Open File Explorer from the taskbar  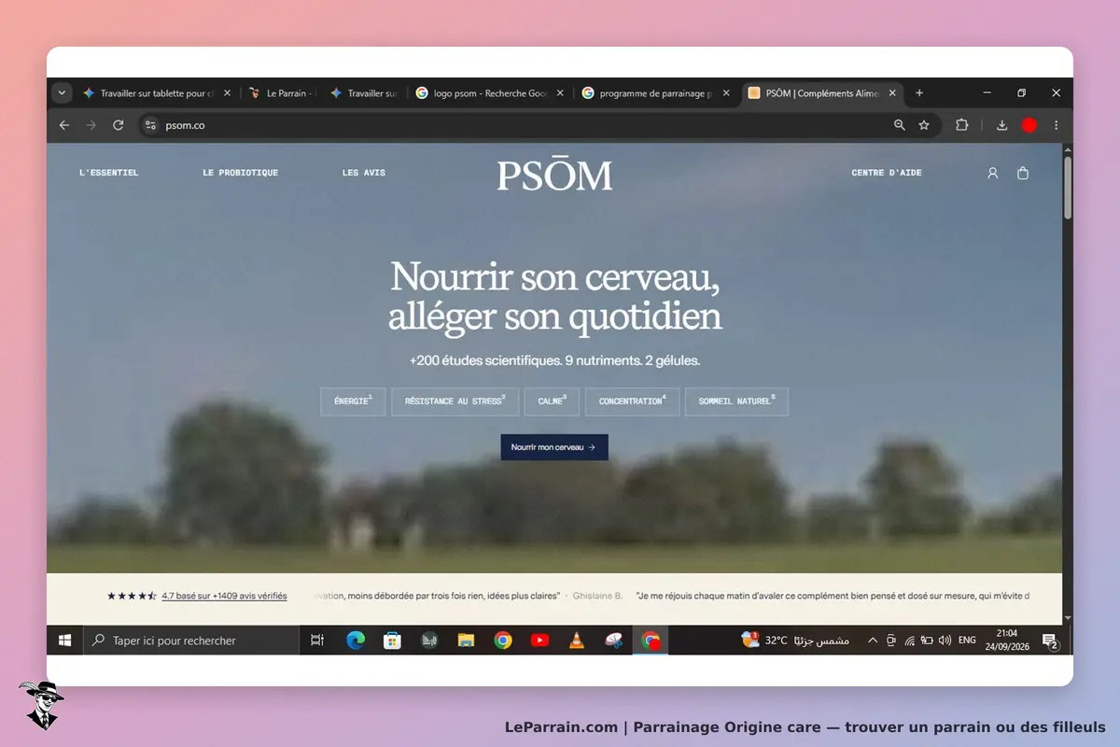coord(466,641)
